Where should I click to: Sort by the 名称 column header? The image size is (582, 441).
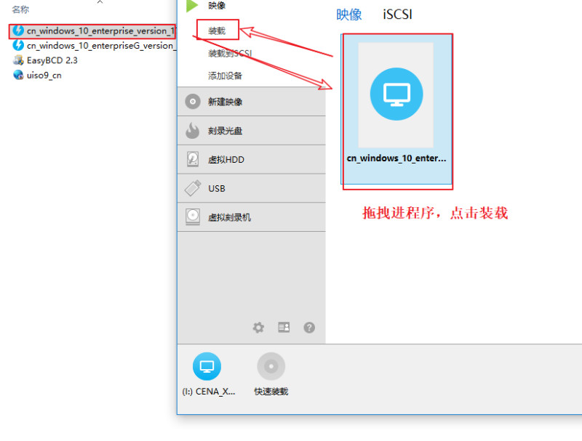[20, 9]
